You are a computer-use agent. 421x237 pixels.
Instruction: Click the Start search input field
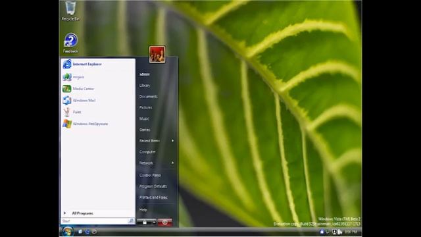click(x=95, y=221)
